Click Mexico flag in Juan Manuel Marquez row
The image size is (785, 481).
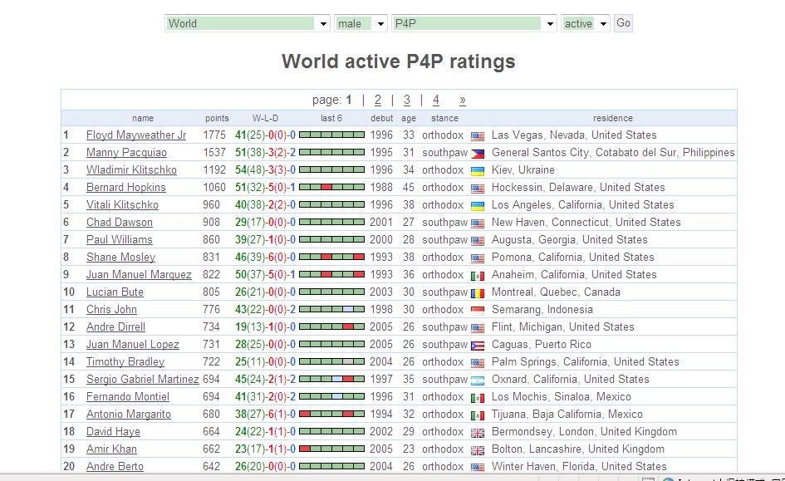(x=478, y=276)
